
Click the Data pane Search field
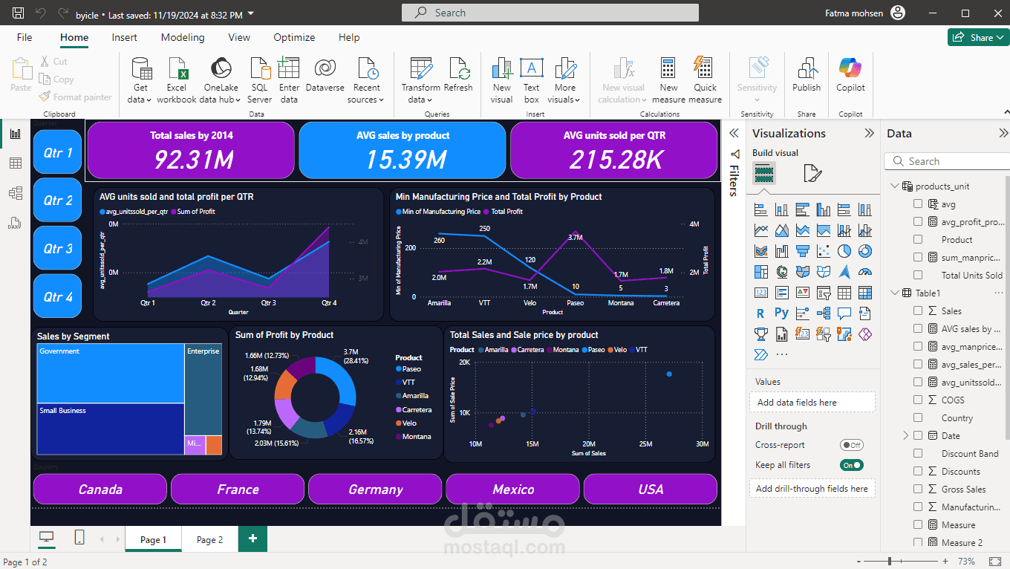pyautogui.click(x=947, y=161)
